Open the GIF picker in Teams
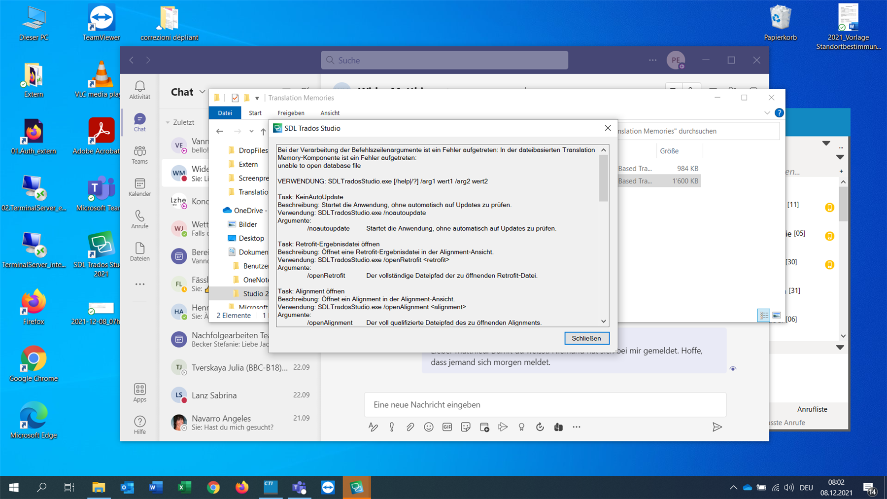Screen dimensions: 887x499 coord(447,427)
